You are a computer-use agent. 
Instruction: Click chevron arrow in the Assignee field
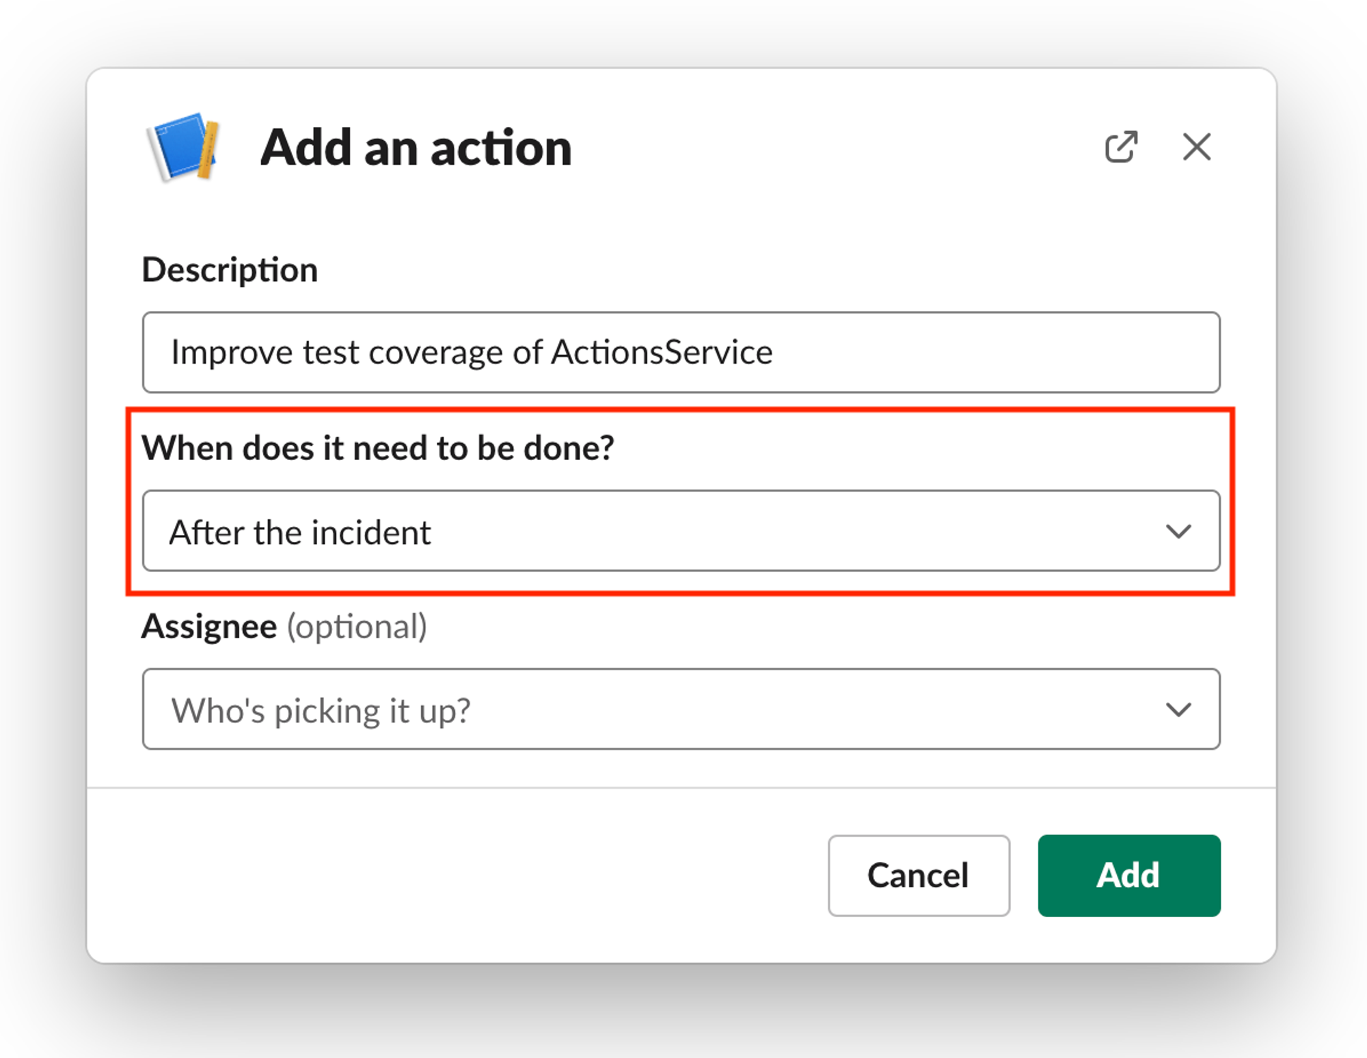1178,709
